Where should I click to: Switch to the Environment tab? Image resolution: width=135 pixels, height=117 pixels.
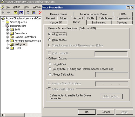tap(99, 23)
